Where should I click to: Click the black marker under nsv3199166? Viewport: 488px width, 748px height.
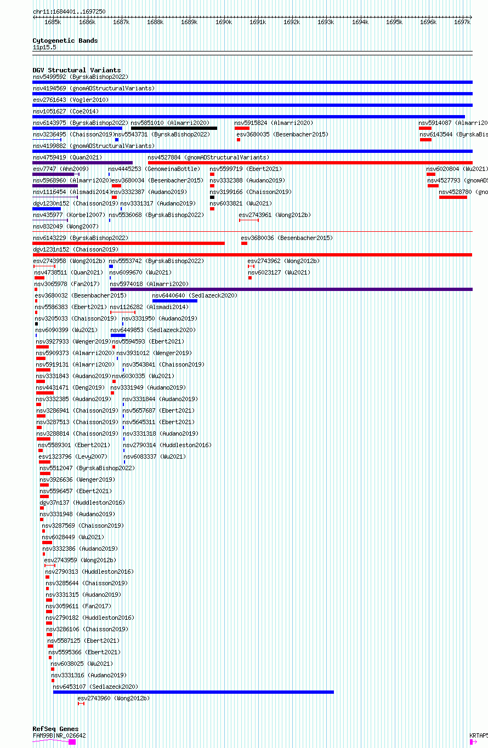(x=212, y=197)
